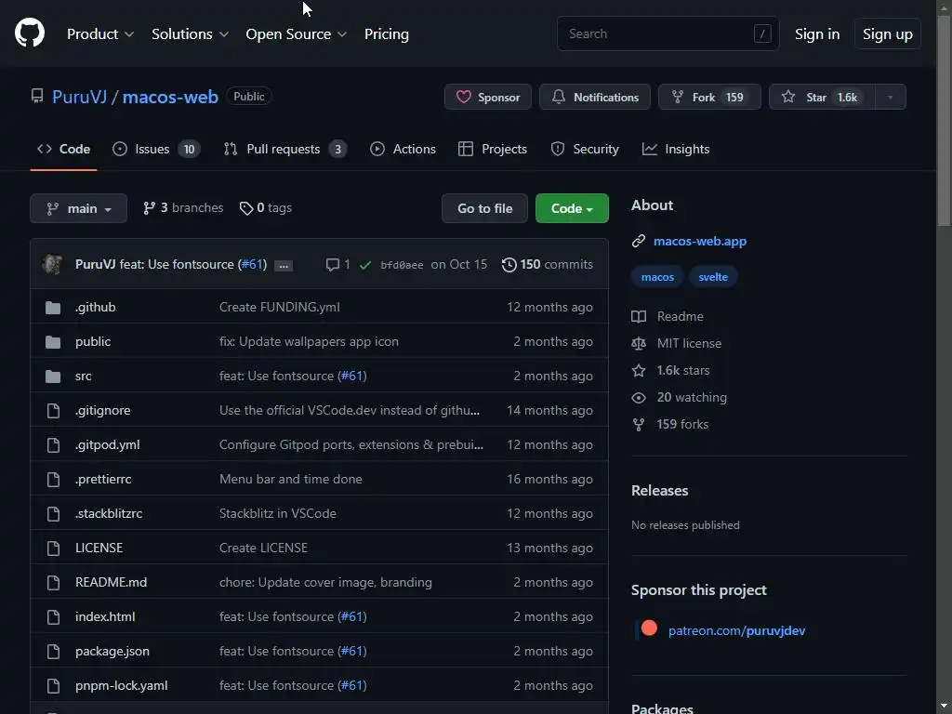The width and height of the screenshot is (952, 714).
Task: Open 'chore: Update cover image, branding' commit
Action: pos(325,582)
